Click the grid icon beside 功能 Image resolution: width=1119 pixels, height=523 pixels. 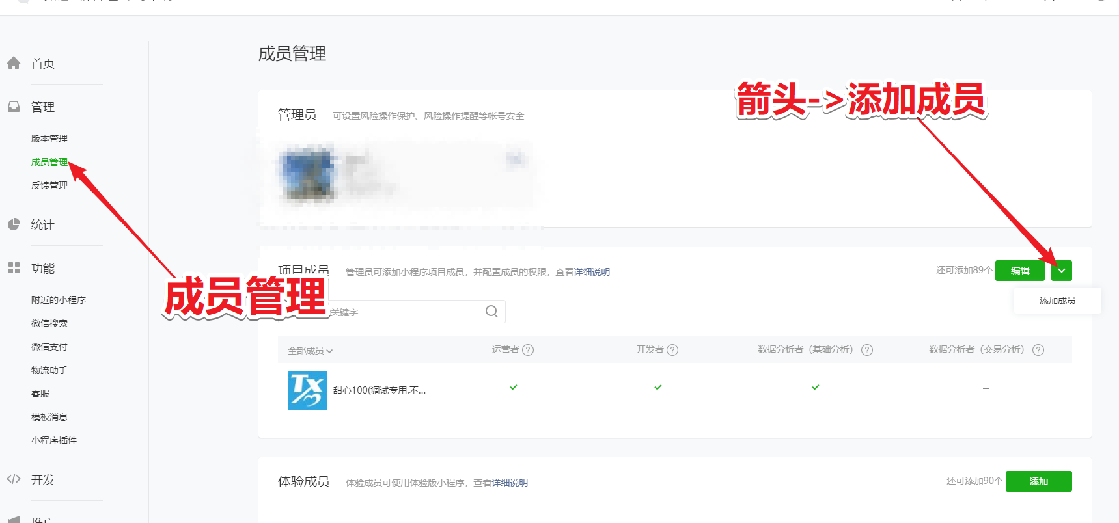click(14, 268)
